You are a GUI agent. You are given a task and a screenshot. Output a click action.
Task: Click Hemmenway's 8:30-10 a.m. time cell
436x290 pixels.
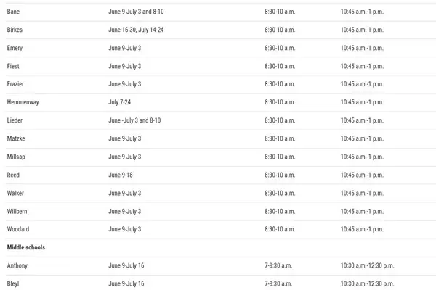pos(280,102)
